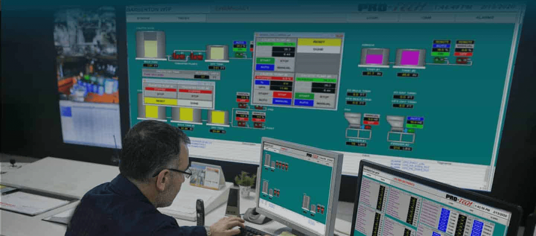The height and width of the screenshot is (236, 536).
Task: Select the small pale yellow day tank
Action: [x=217, y=53]
